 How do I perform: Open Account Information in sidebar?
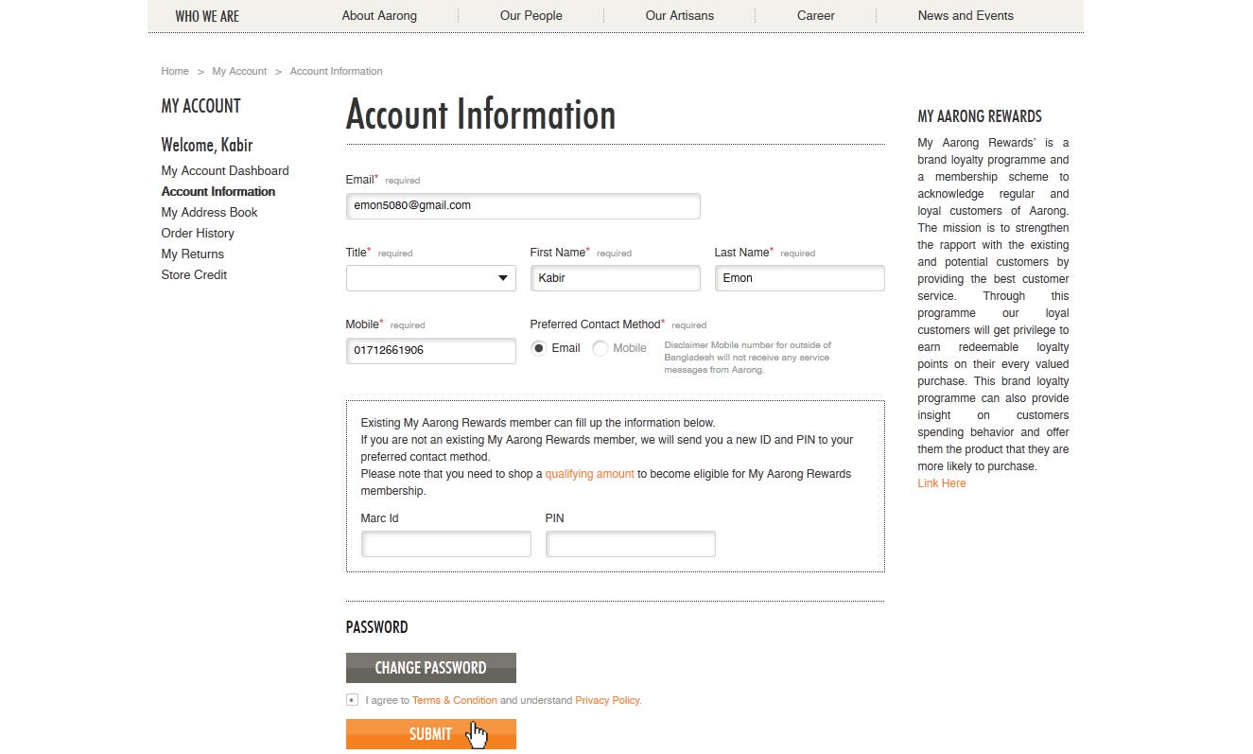coord(218,191)
